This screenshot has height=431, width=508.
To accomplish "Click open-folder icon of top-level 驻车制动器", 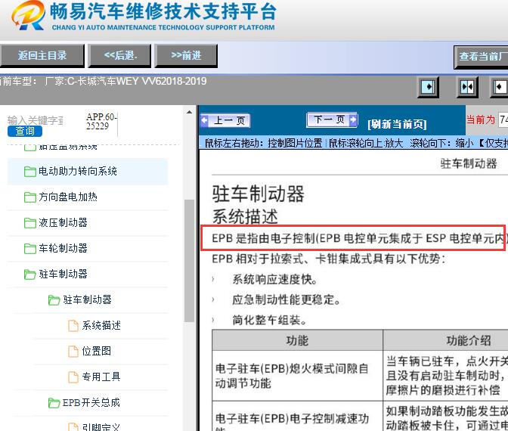I will click(29, 274).
